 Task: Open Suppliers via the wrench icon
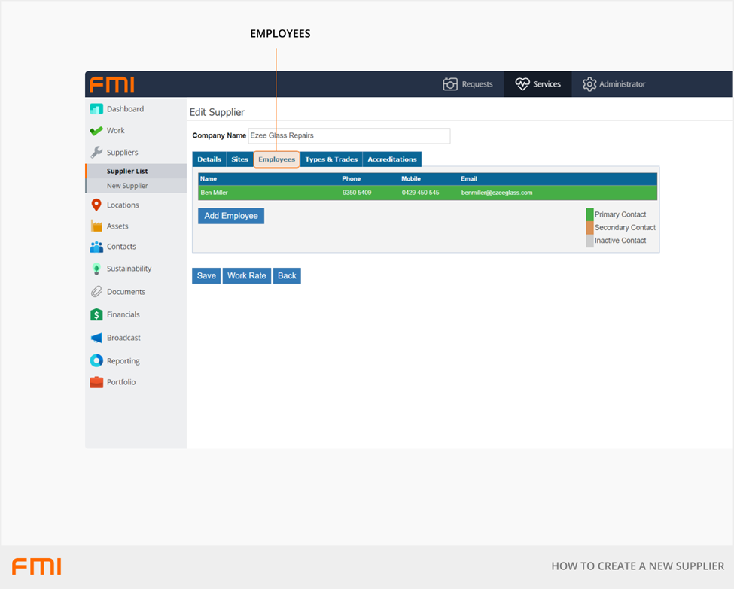coord(96,153)
